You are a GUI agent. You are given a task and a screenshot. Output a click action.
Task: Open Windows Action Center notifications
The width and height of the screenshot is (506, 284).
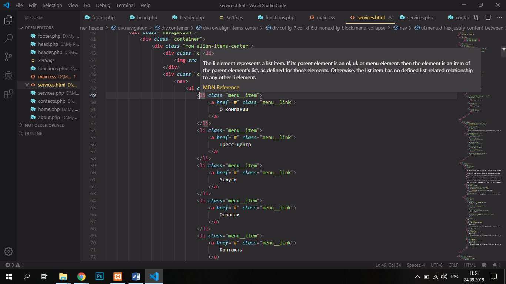(x=494, y=277)
